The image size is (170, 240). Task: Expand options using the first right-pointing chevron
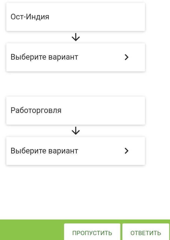(127, 57)
